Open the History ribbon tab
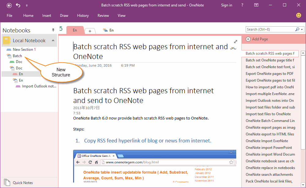The width and height of the screenshot is (306, 188). click(x=83, y=16)
